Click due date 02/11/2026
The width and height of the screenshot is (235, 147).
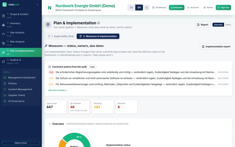coord(223,78)
